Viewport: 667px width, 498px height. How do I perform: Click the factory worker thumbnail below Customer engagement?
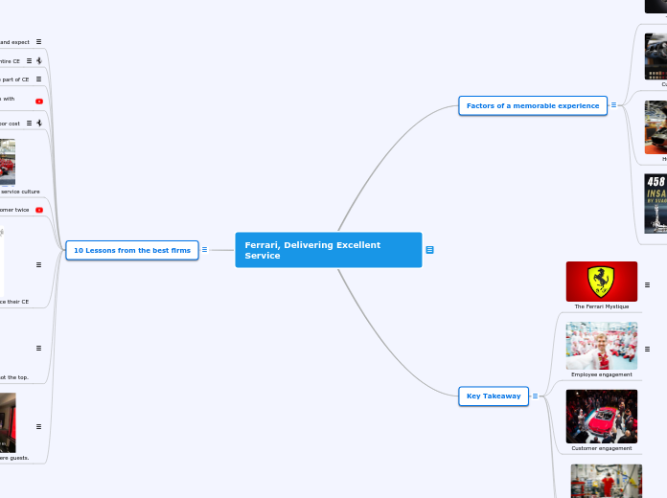(607, 481)
